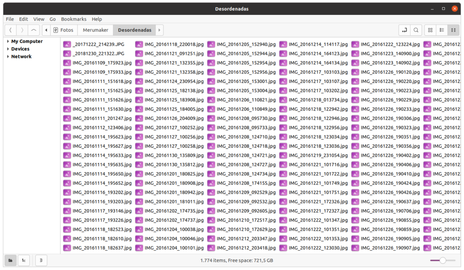Hide the sidebar using statusbar button
Screen dimensions: 464x270
coord(41,260)
